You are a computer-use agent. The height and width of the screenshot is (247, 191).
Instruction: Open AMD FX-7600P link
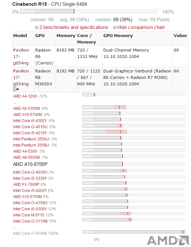26,185
